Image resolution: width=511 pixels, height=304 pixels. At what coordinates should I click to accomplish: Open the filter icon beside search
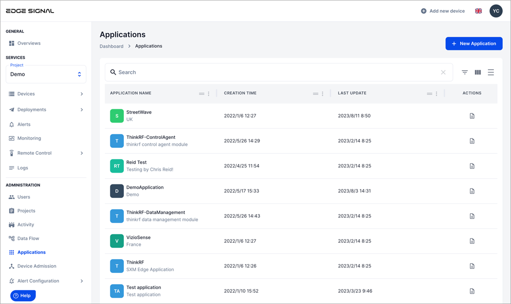pos(465,72)
